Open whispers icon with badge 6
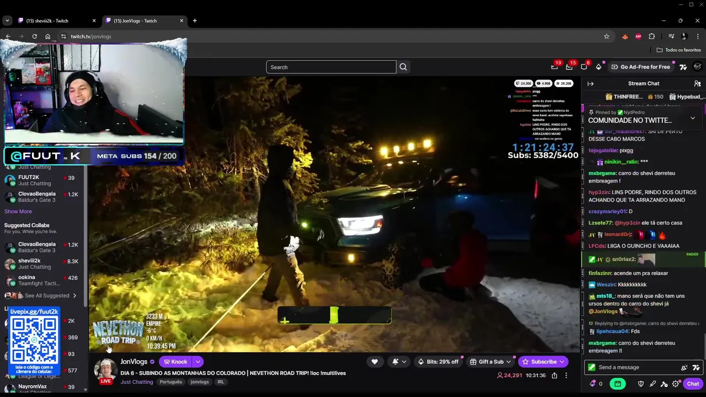 coord(584,67)
